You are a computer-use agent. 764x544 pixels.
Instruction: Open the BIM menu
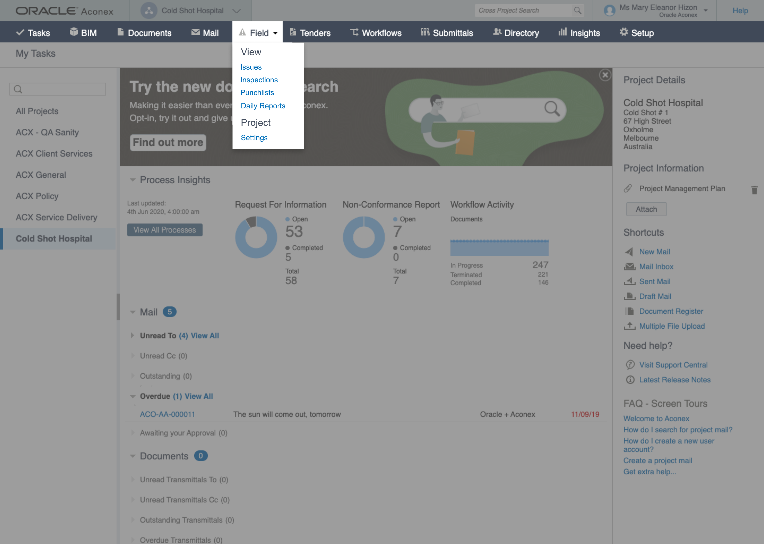(83, 32)
